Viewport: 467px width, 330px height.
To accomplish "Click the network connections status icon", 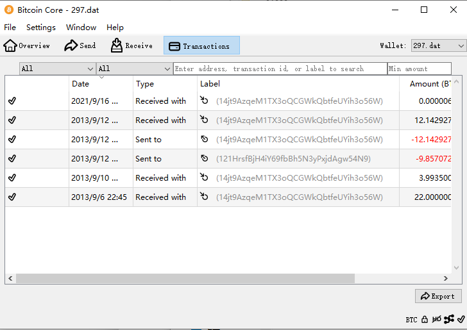I will click(449, 319).
